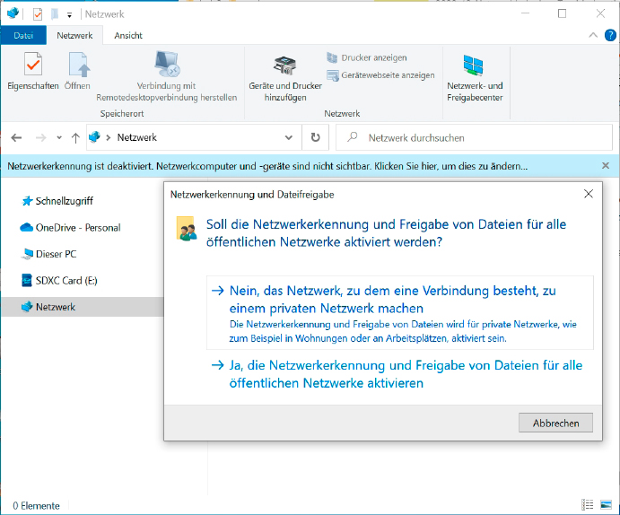Click Gerätewebseite anzeigen in the ribbon
620x515 pixels.
(x=380, y=75)
